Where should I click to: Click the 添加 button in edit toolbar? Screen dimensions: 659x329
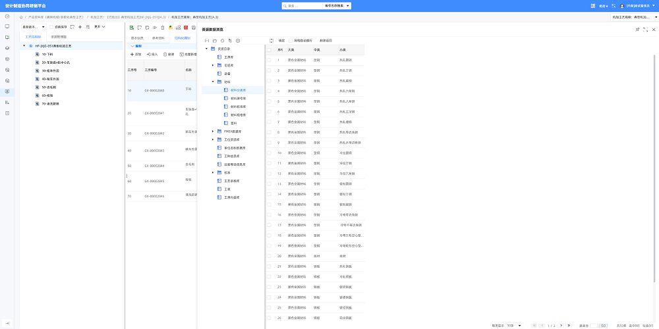136,55
